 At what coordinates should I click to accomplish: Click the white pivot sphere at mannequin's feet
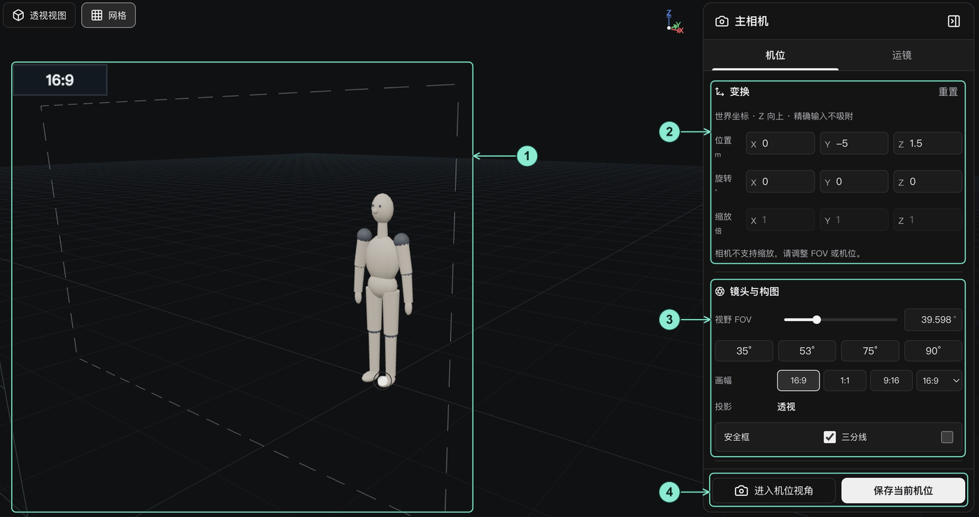coord(383,381)
